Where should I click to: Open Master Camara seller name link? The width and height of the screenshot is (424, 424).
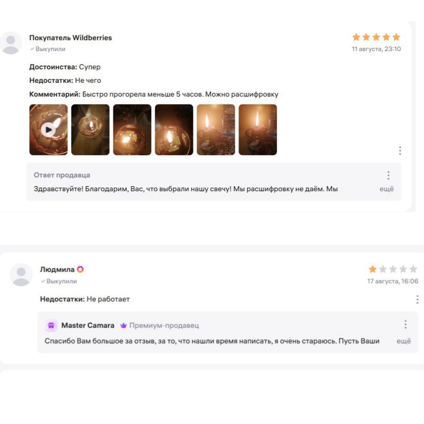point(88,325)
